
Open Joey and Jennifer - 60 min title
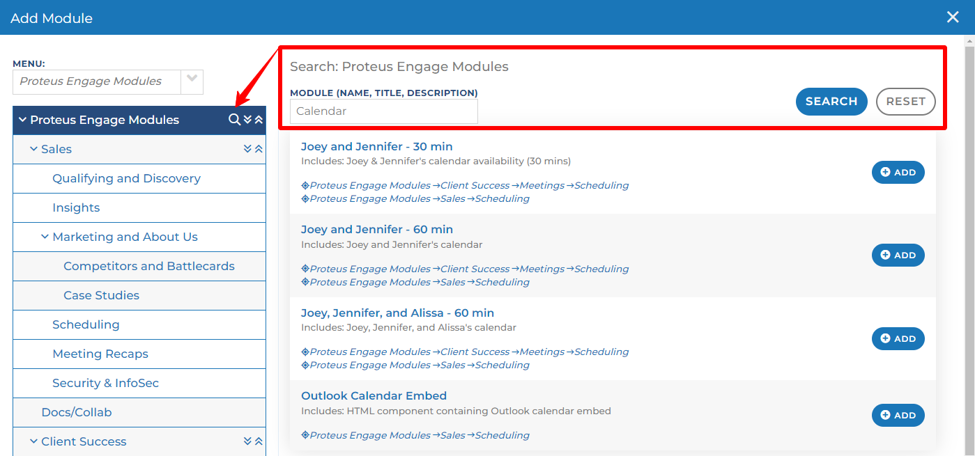click(x=377, y=229)
